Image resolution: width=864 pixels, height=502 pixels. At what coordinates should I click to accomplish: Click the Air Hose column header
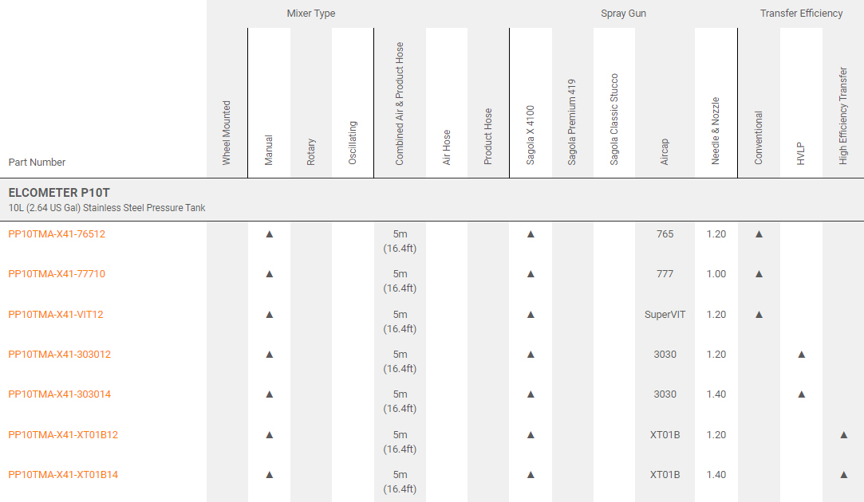pos(446,147)
